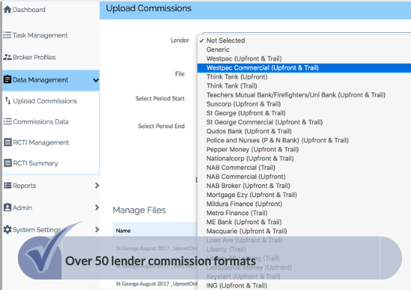411x290 pixels.
Task: Click the RCTI Summary icon
Action: click(7, 163)
